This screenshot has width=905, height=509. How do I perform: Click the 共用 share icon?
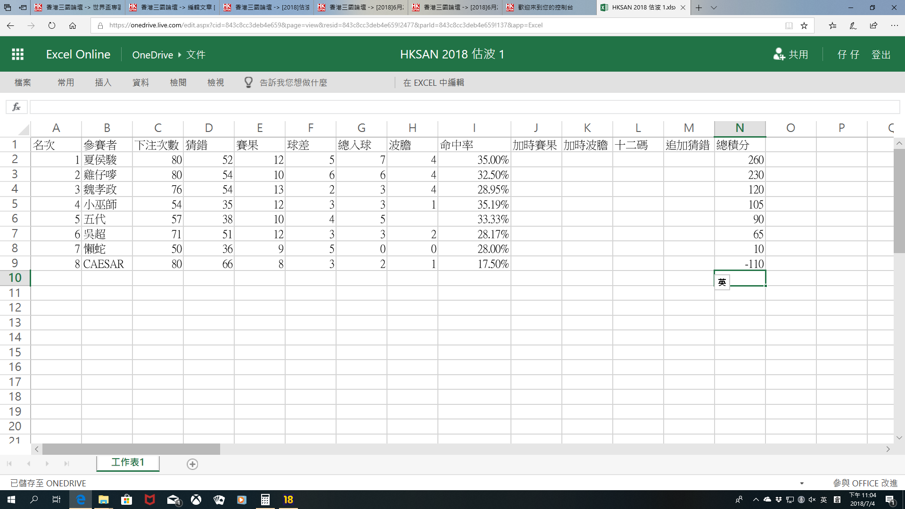[779, 54]
